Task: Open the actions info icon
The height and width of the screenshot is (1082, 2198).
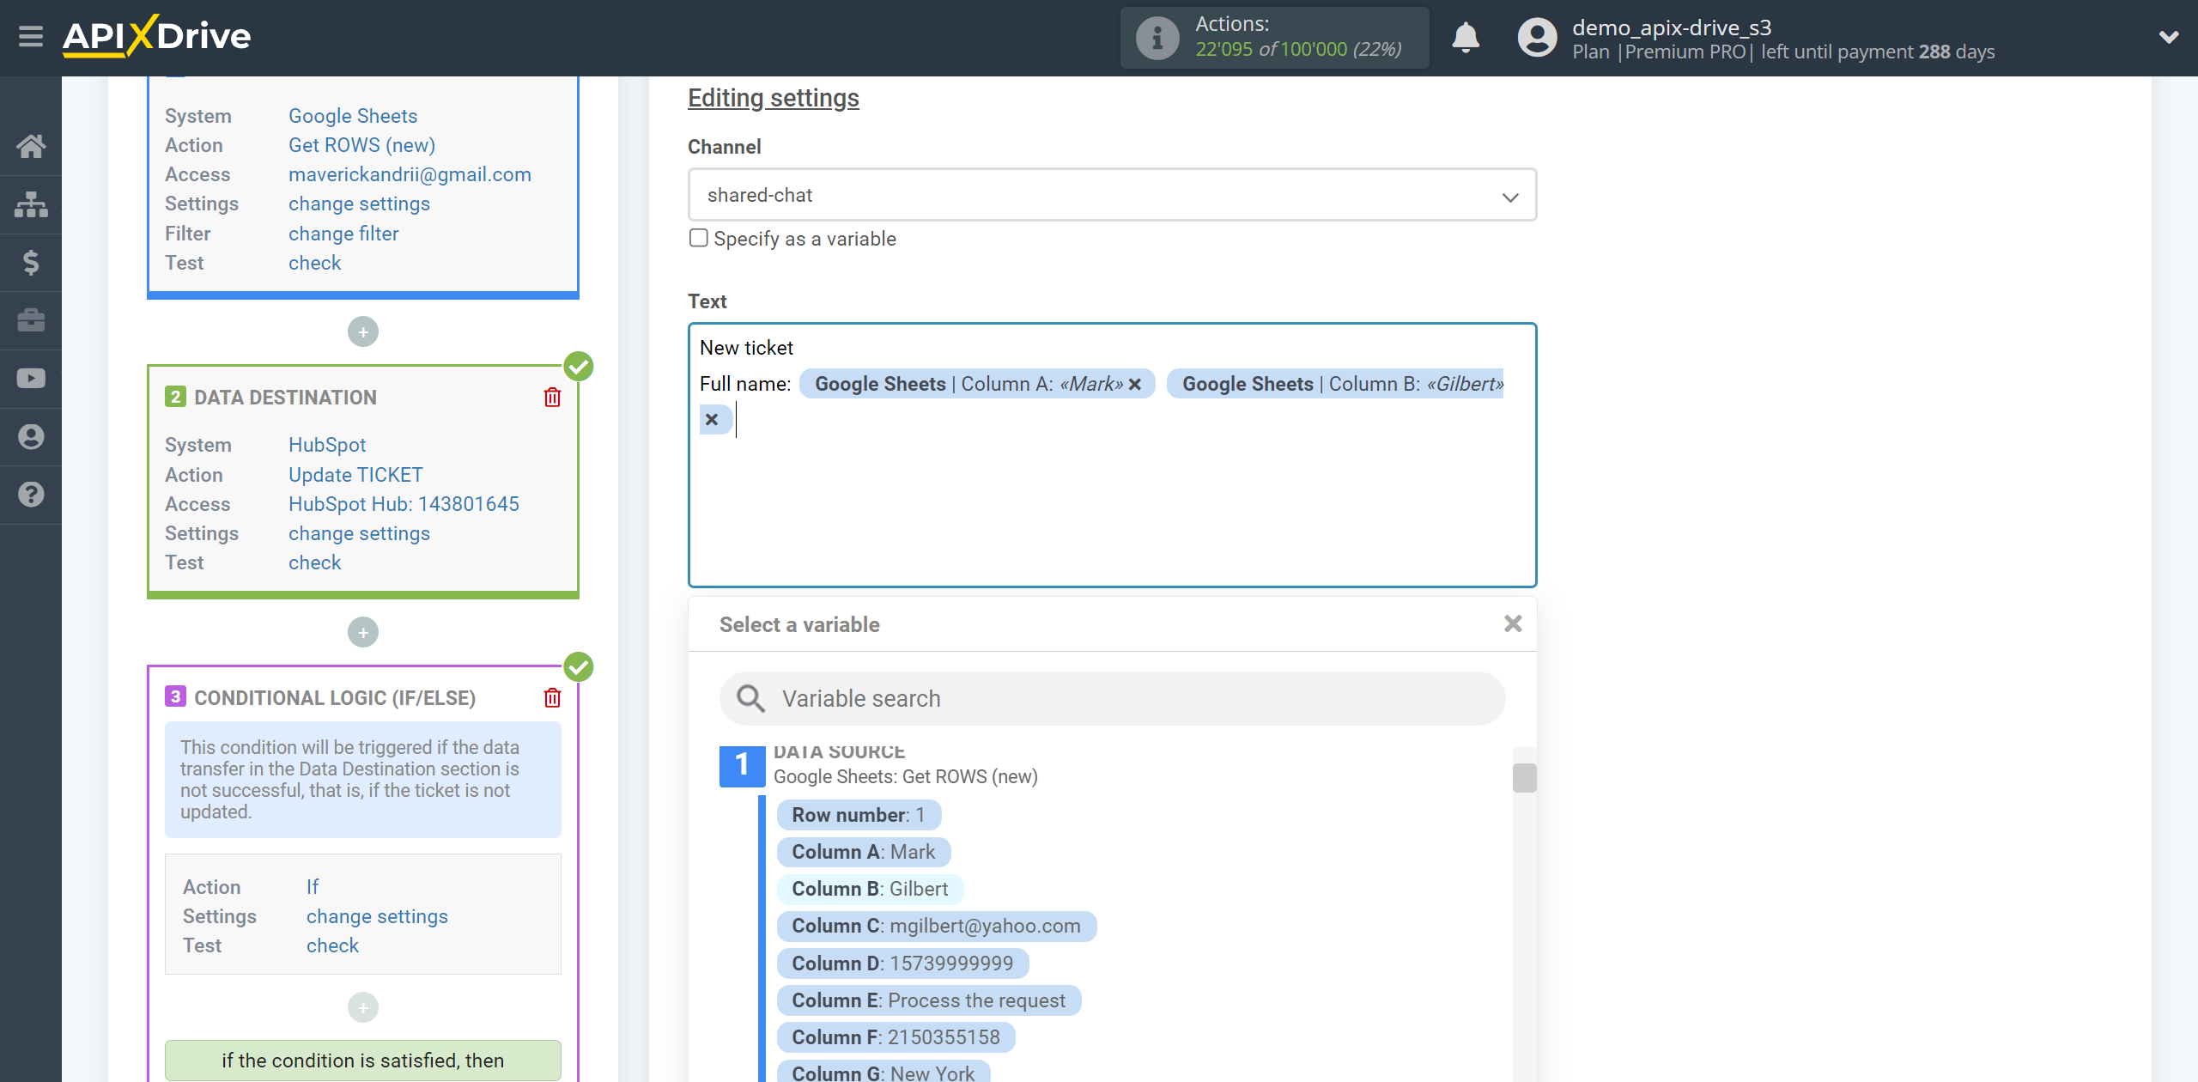Action: click(1157, 38)
